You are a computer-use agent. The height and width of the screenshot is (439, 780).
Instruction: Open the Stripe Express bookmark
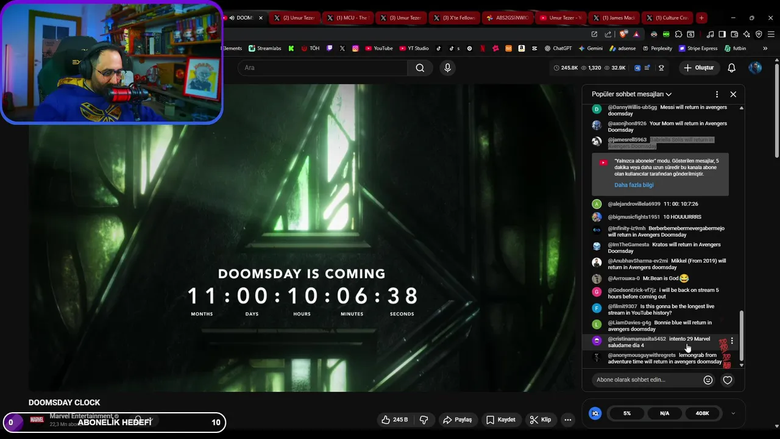click(x=698, y=48)
